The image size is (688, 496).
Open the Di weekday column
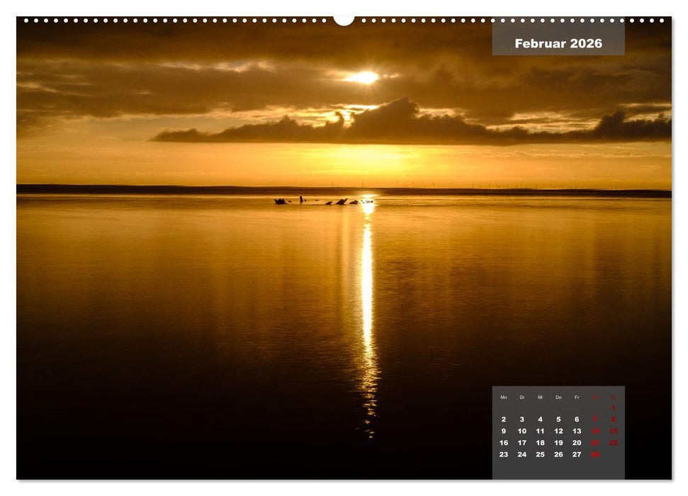[x=521, y=397]
